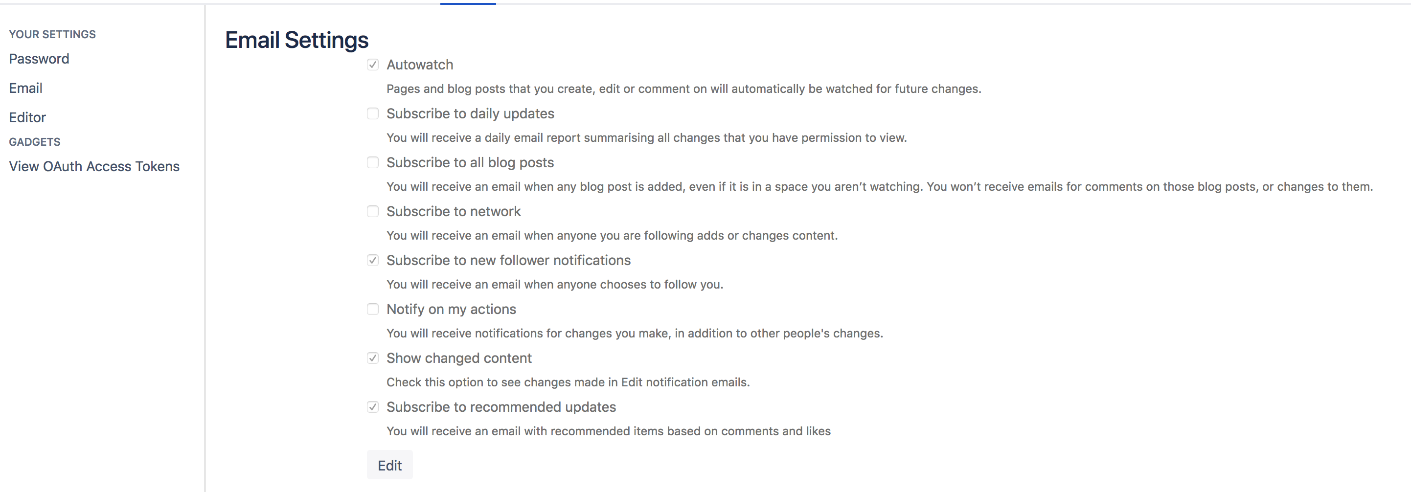Click the Email Settings page title
The height and width of the screenshot is (492, 1411).
[x=296, y=40]
